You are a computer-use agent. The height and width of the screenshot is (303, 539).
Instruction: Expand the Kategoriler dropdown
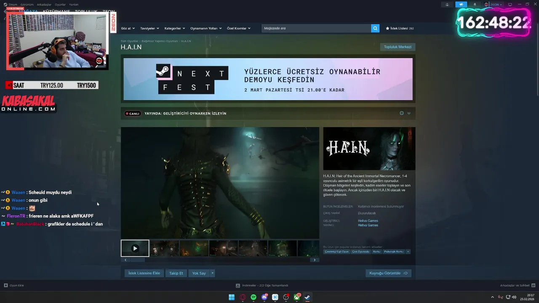click(175, 28)
